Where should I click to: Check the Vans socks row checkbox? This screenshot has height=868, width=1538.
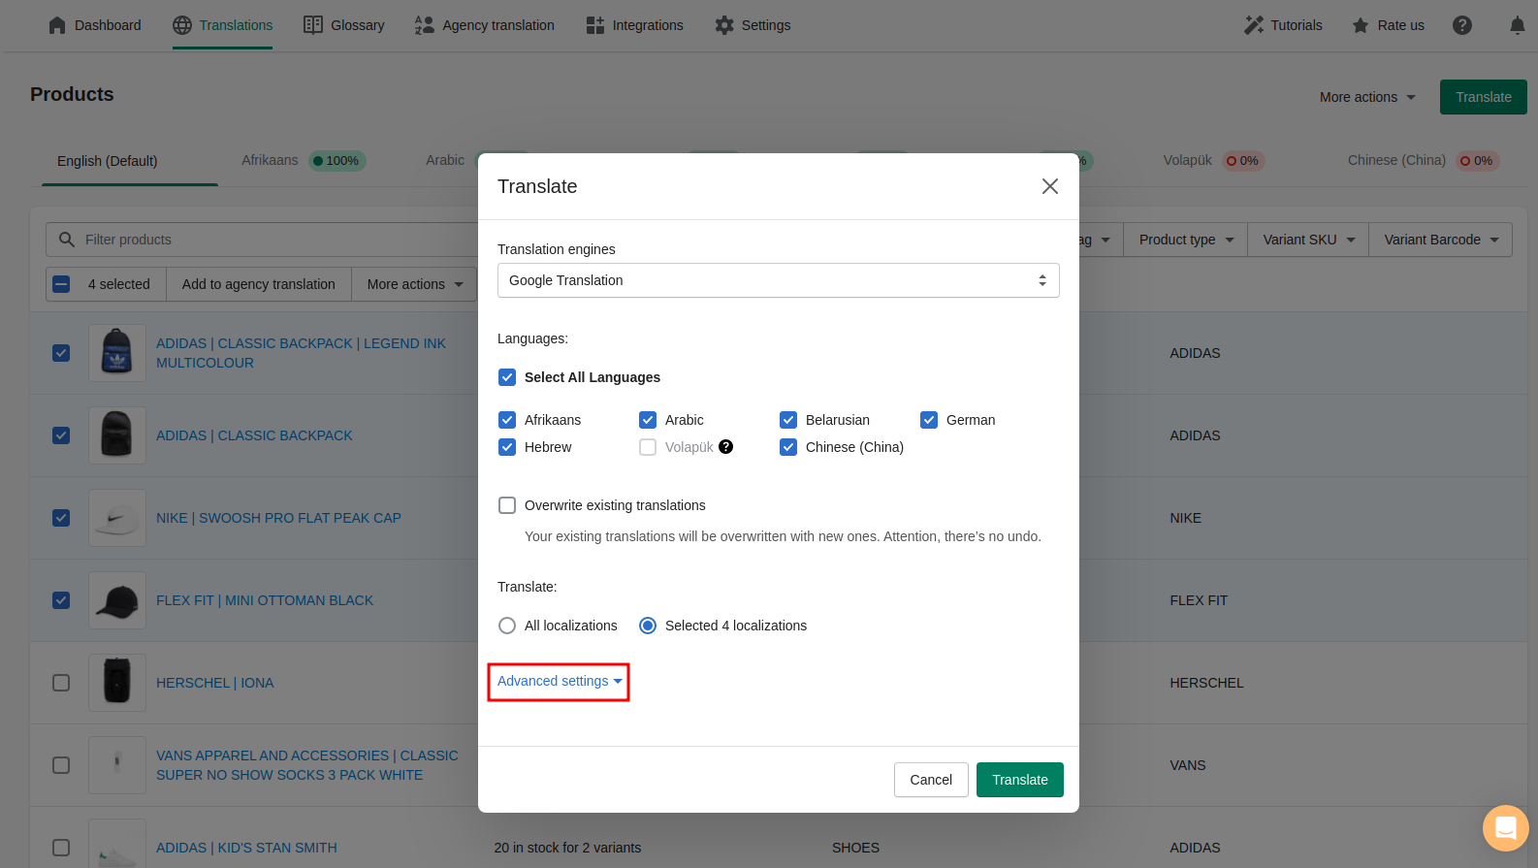(61, 765)
